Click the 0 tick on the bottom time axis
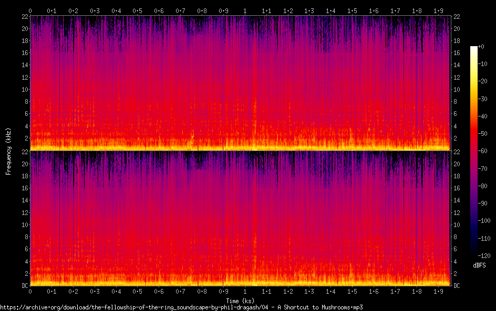The image size is (496, 311). (x=30, y=291)
